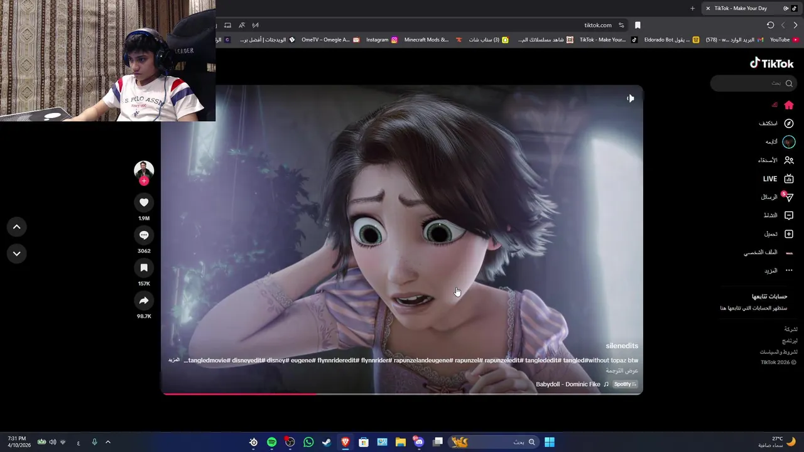
Task: Go to the previous video arrow
Action: point(17,227)
